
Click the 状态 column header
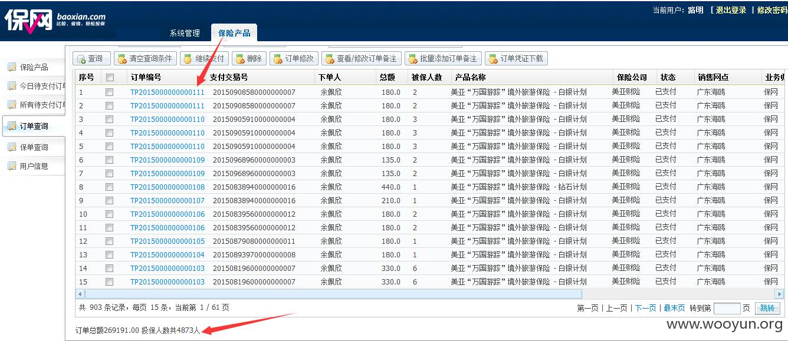click(x=668, y=77)
